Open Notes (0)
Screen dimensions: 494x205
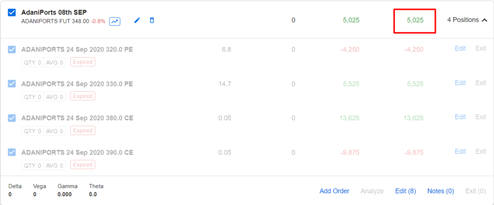tap(440, 191)
